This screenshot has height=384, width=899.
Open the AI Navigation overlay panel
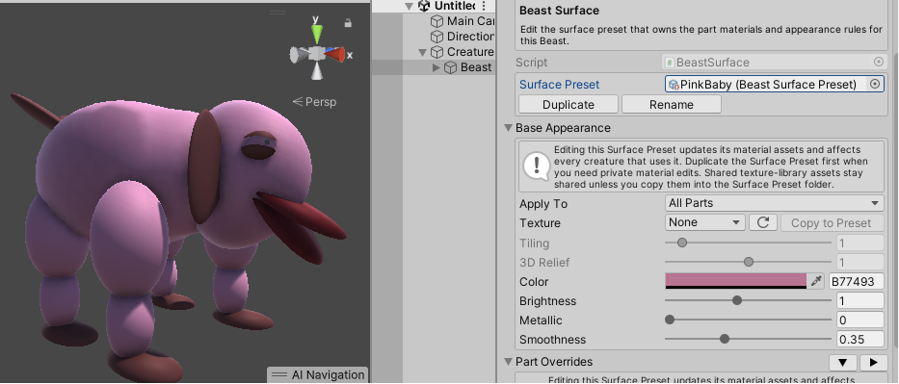(x=318, y=374)
